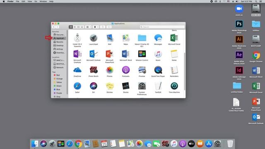Viewport: 265px width, 149px height.
Task: Open App Store from the Dock
Action: [x=209, y=144]
